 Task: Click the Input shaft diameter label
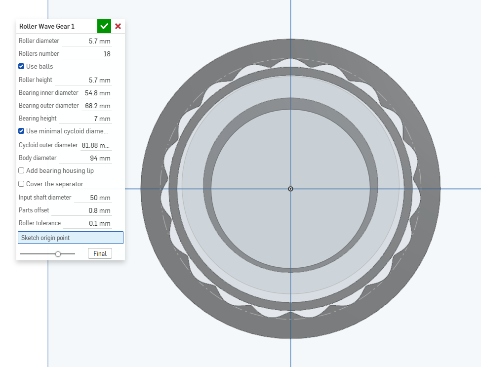click(45, 197)
